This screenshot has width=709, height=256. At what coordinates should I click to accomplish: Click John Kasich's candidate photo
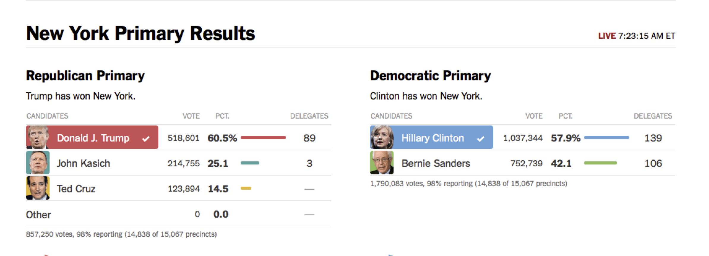pos(38,163)
